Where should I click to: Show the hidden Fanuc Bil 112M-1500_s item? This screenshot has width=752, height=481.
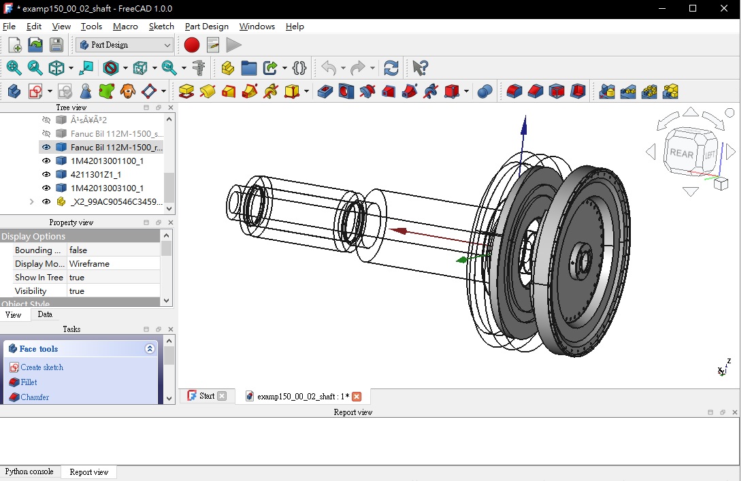[46, 134]
